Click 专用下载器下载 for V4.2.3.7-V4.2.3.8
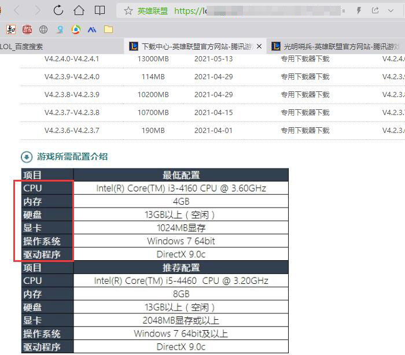Viewport: 405px width, 355px height. (305, 113)
